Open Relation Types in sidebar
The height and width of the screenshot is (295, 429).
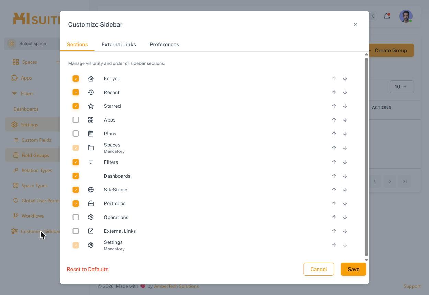(x=37, y=170)
